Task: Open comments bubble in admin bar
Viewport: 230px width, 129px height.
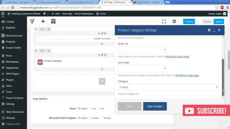Action: pos(45,14)
